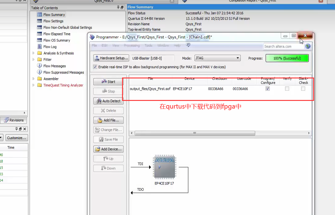This screenshot has width=335, height=215.
Task: Click the Analysis & Synthesis folder icon
Action: [x=39, y=53]
